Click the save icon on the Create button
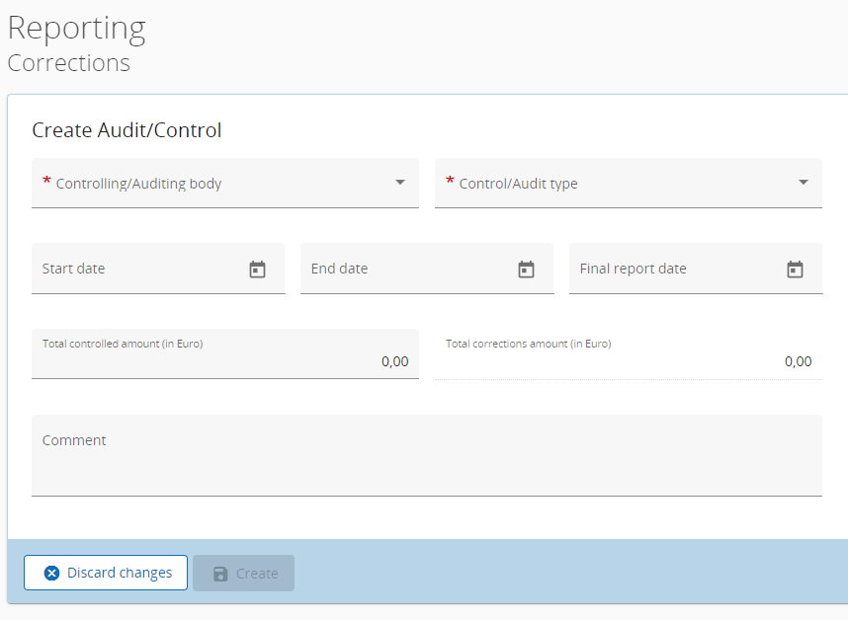This screenshot has width=848, height=620. pyautogui.click(x=221, y=574)
